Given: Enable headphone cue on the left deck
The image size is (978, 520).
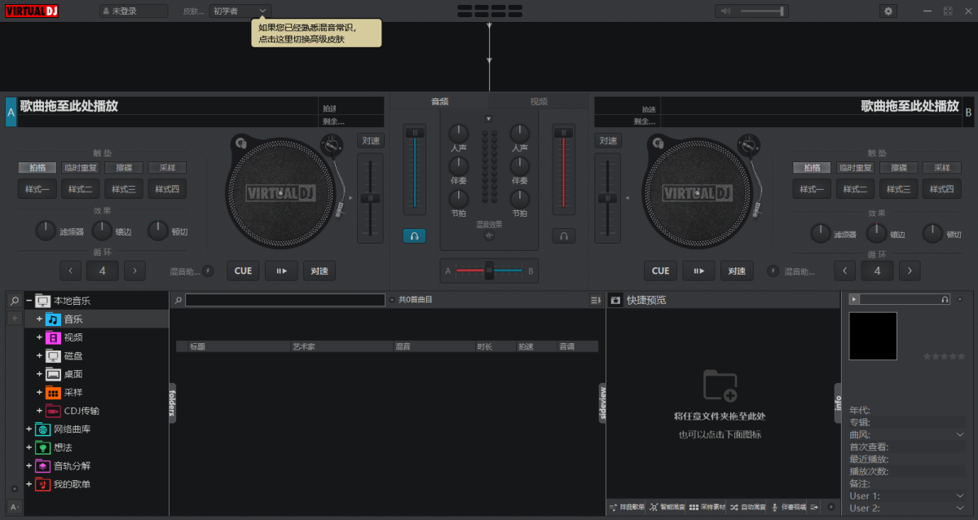Looking at the screenshot, I should click(414, 236).
